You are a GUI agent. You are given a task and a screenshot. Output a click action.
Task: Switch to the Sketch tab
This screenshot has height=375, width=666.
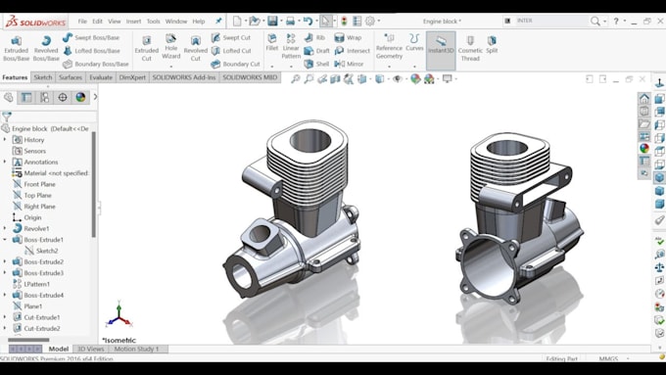click(43, 77)
